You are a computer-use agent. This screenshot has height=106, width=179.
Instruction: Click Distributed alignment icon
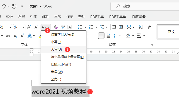(108, 36)
